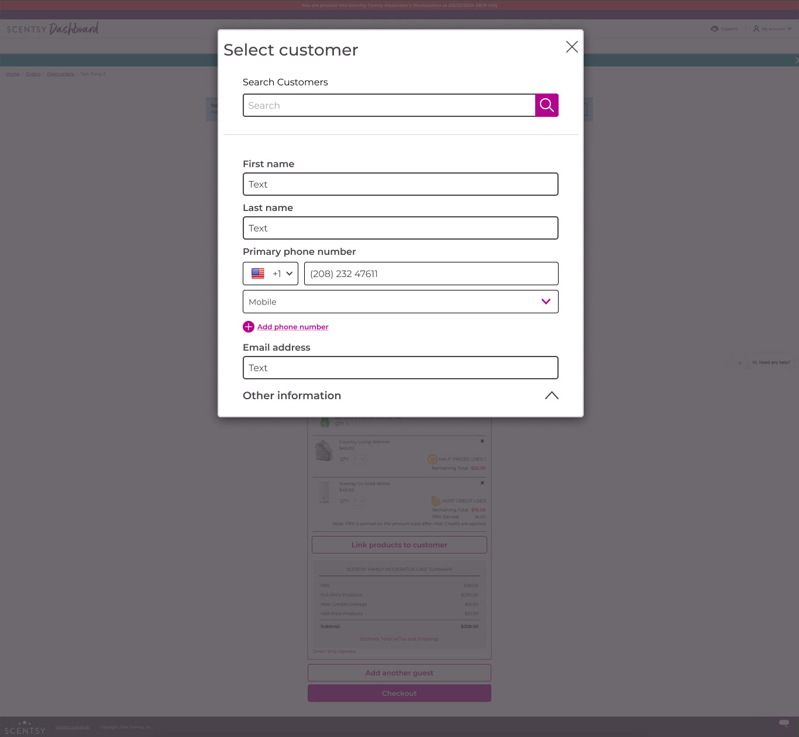Click the PRV 306.00 value
Screen dimensions: 799x737
click(471, 586)
